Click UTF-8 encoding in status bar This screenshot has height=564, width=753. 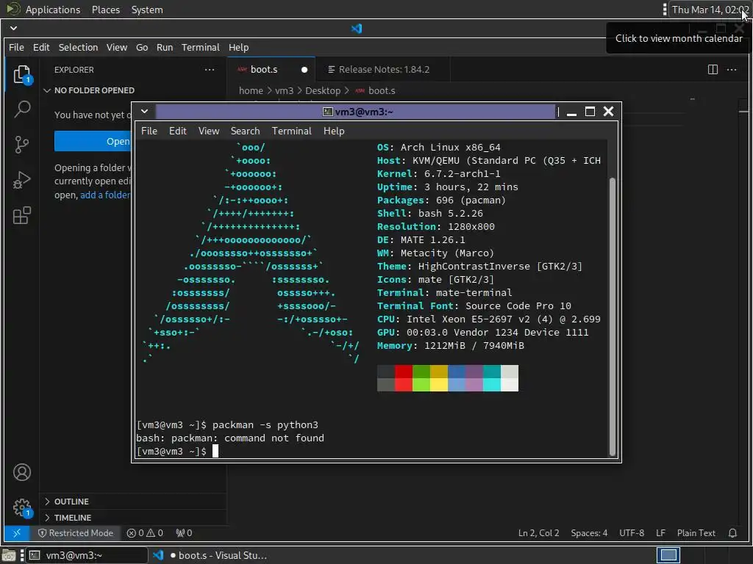pos(632,533)
